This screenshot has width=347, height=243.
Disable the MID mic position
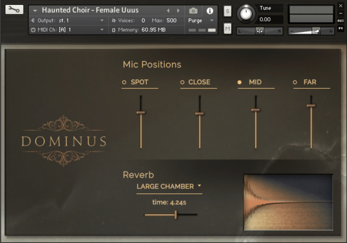click(240, 82)
